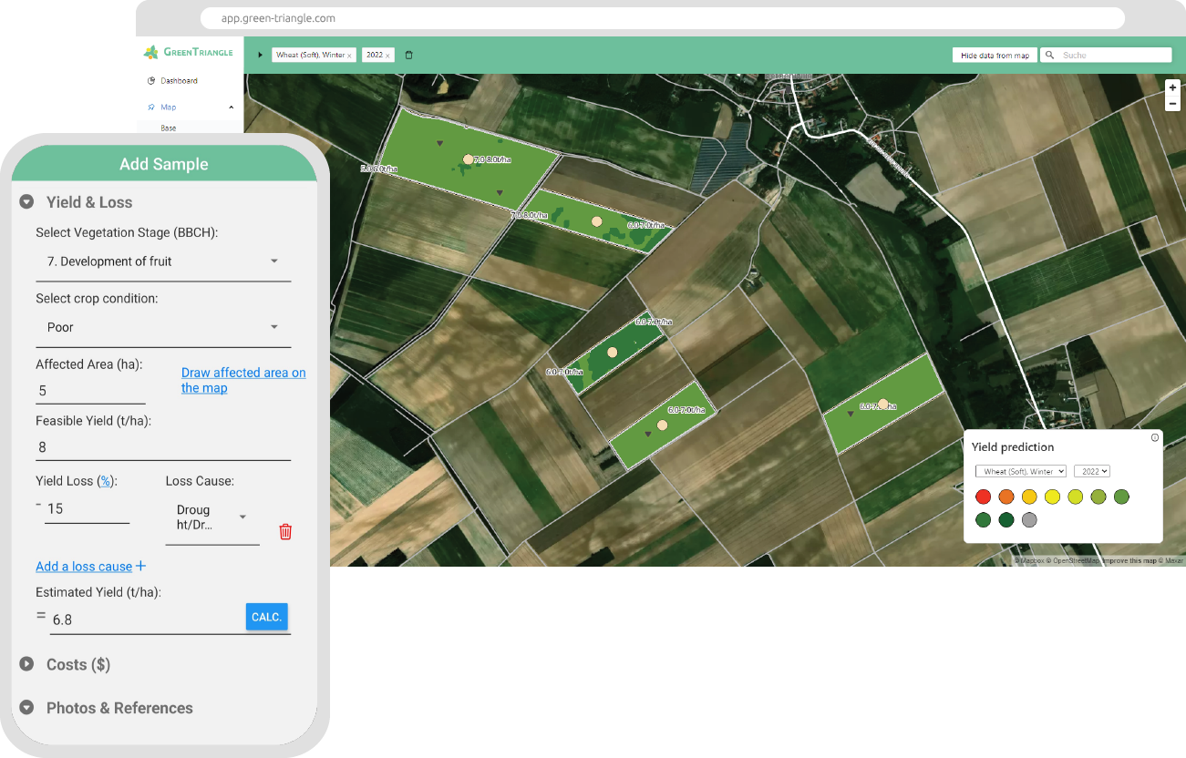Collapse the Yield & Loss section
The width and height of the screenshot is (1186, 758).
click(x=27, y=202)
